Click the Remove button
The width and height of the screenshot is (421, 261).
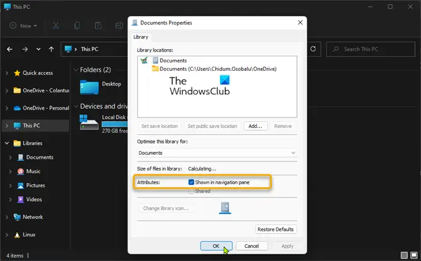tap(283, 126)
